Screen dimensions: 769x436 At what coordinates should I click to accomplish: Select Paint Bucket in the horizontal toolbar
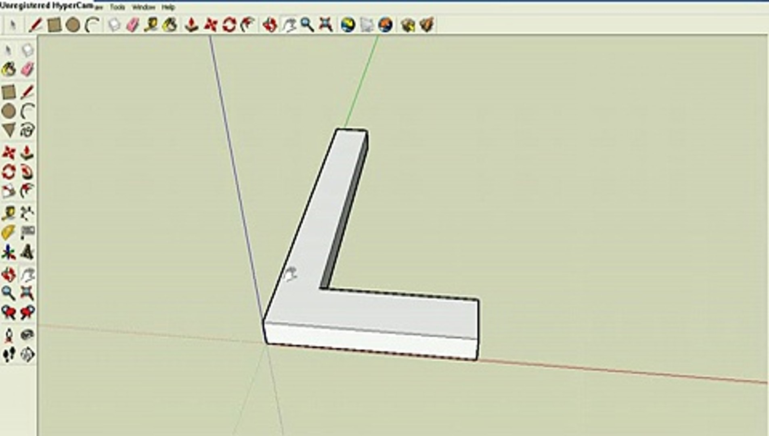point(170,25)
